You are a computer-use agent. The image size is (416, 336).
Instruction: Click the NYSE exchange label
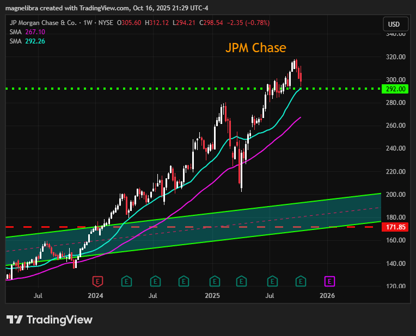(x=106, y=23)
